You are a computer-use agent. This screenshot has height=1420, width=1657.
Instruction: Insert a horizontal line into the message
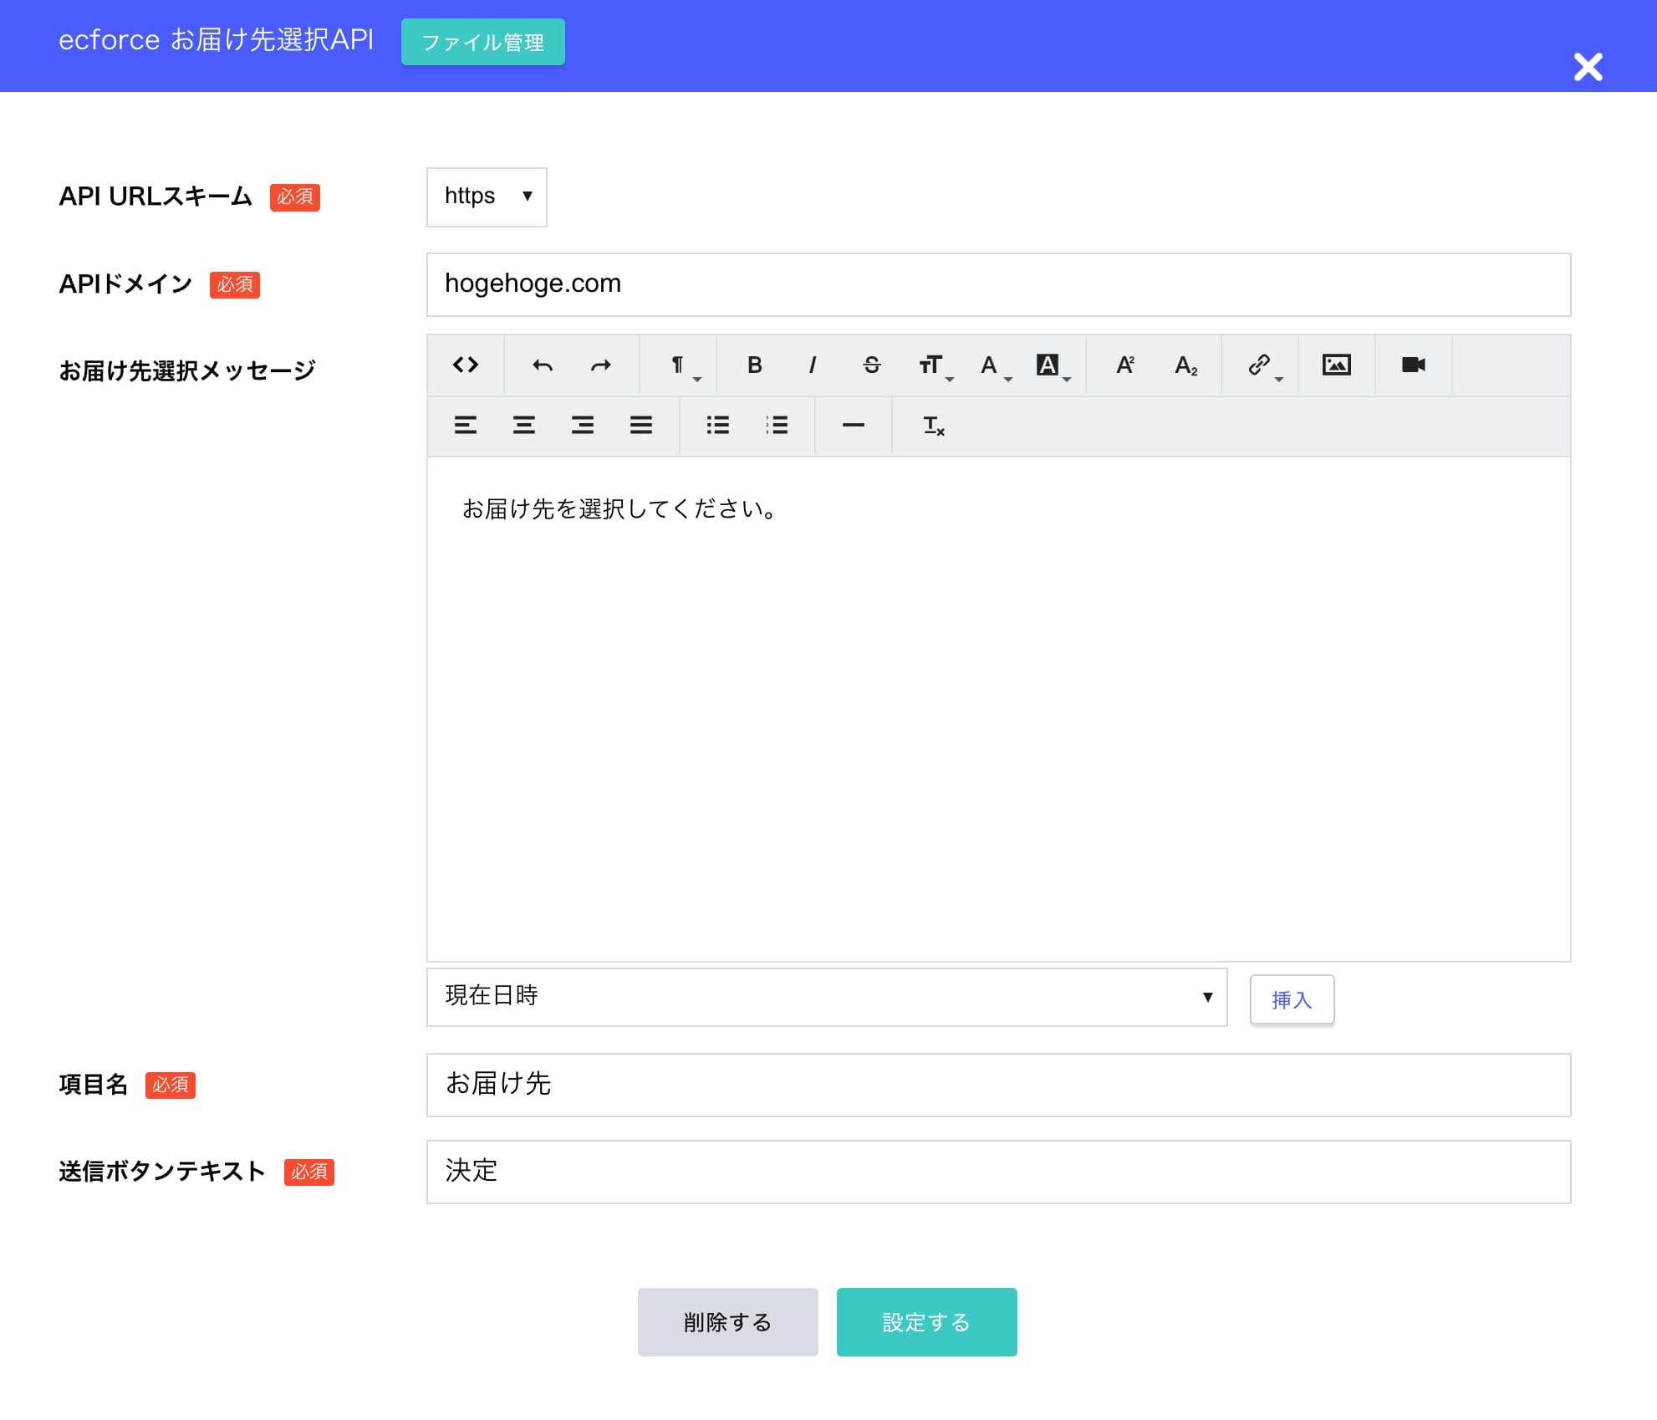pos(853,426)
